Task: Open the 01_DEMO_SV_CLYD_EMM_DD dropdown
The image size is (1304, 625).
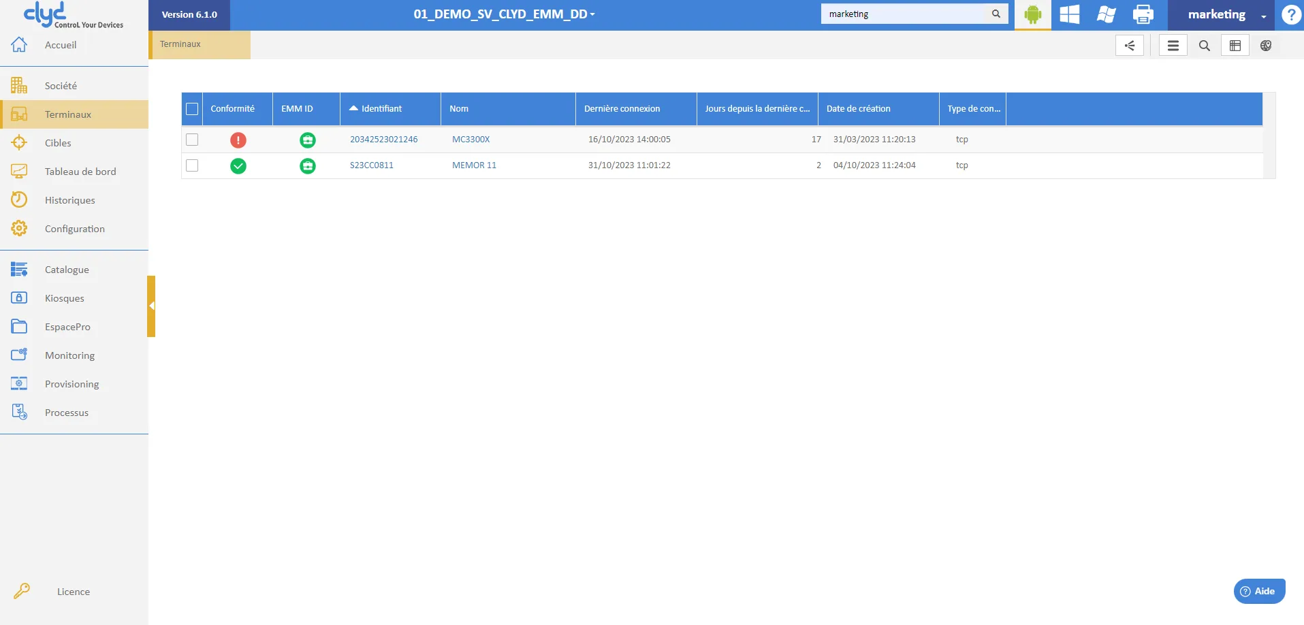Action: coord(504,14)
